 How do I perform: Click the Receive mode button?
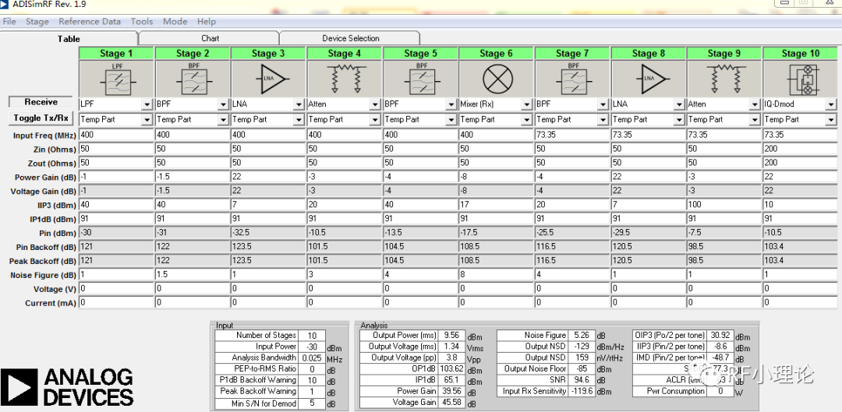tap(41, 102)
